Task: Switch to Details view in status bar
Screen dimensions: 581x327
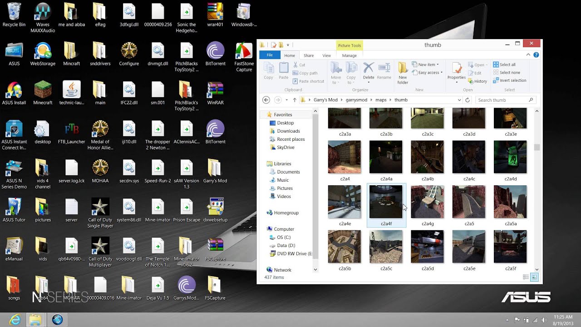Action: point(526,277)
